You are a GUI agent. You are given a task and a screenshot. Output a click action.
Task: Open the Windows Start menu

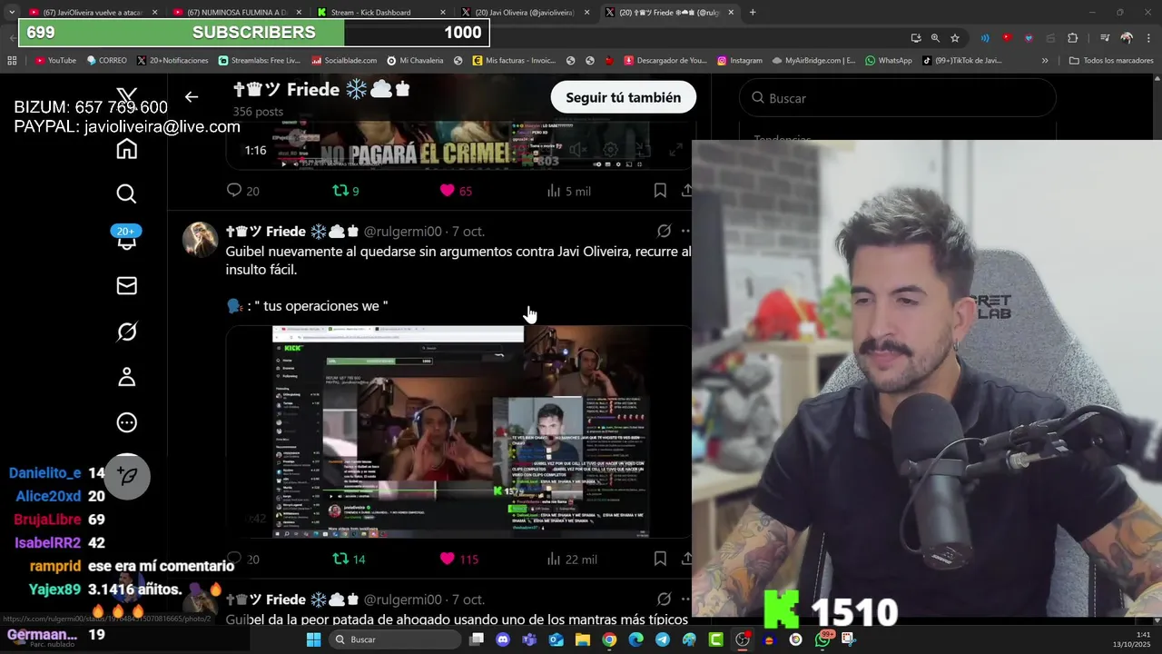[313, 639]
